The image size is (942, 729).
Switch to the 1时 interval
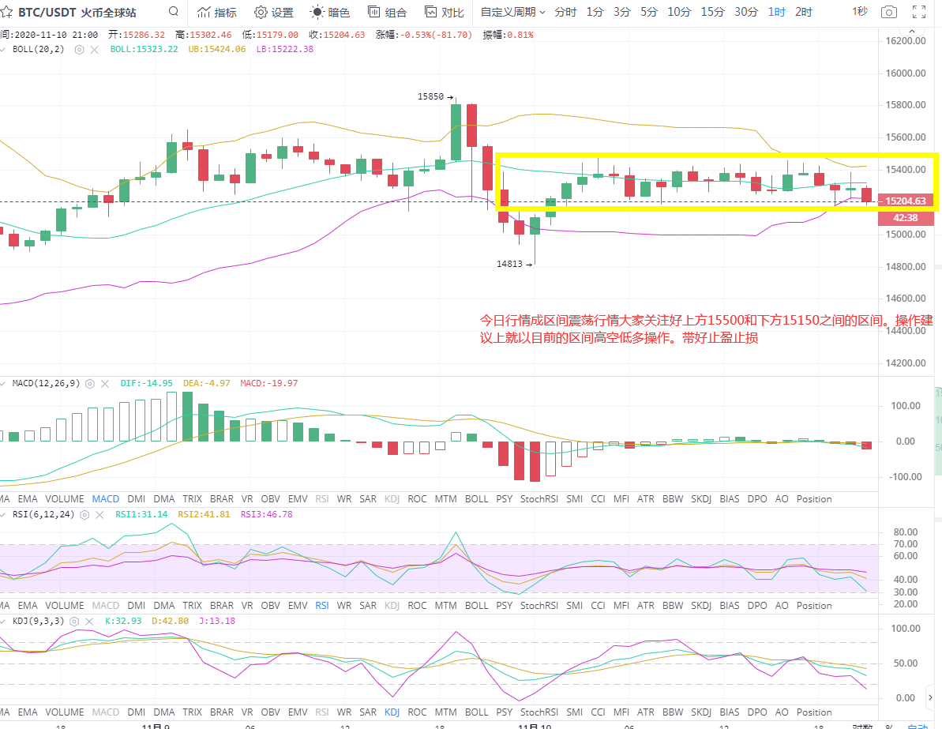point(776,13)
